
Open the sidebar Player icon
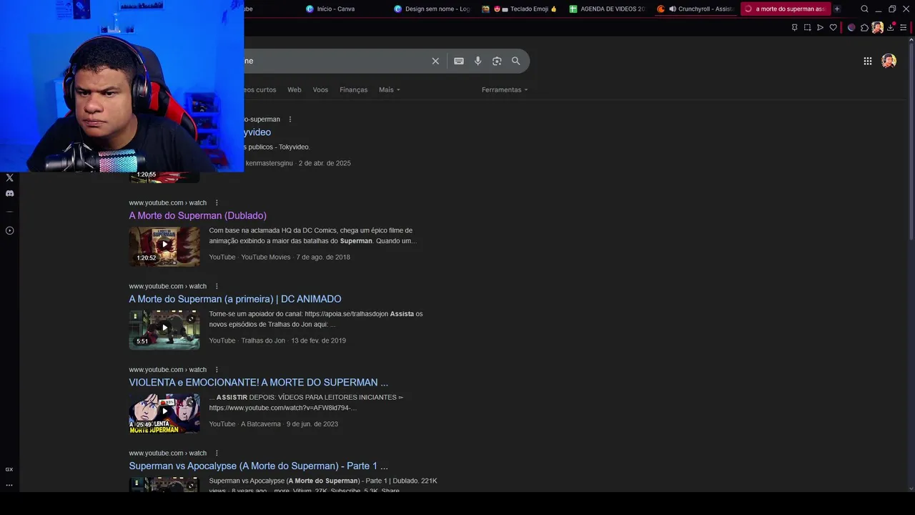tap(9, 230)
